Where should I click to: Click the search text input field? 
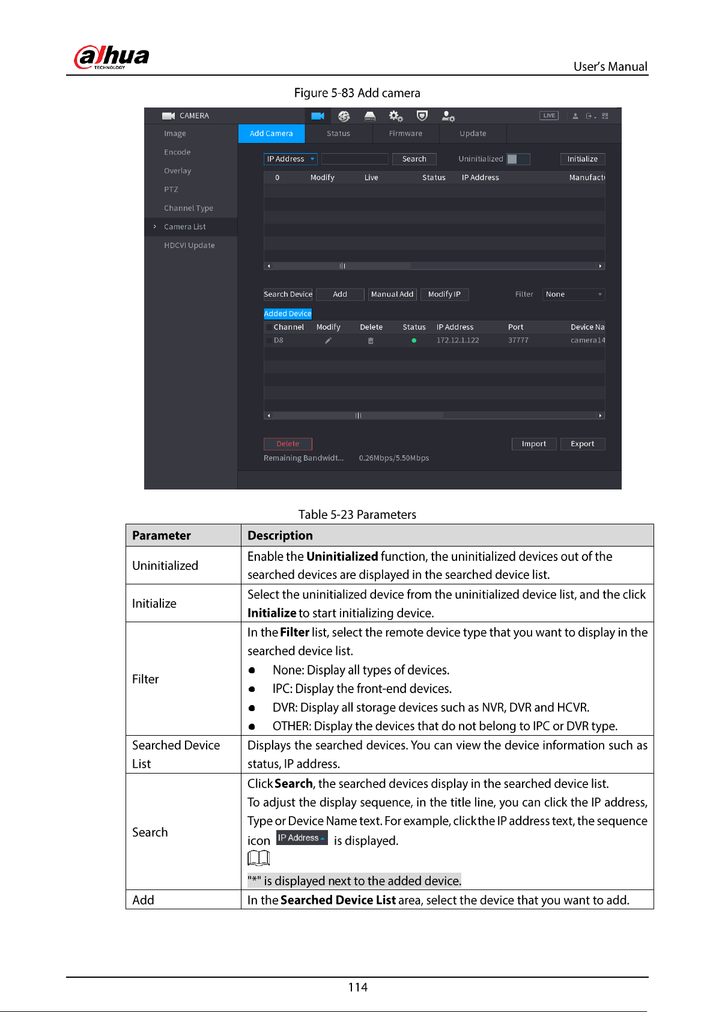(x=355, y=159)
